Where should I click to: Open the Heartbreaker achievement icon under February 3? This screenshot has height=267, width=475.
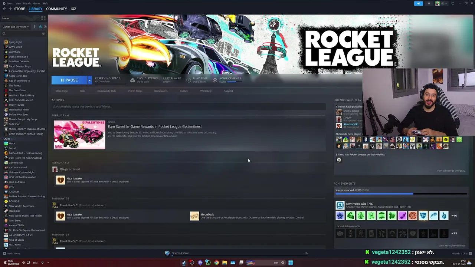(60, 180)
